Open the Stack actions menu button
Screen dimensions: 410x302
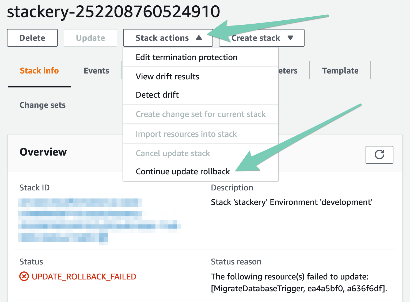168,38
